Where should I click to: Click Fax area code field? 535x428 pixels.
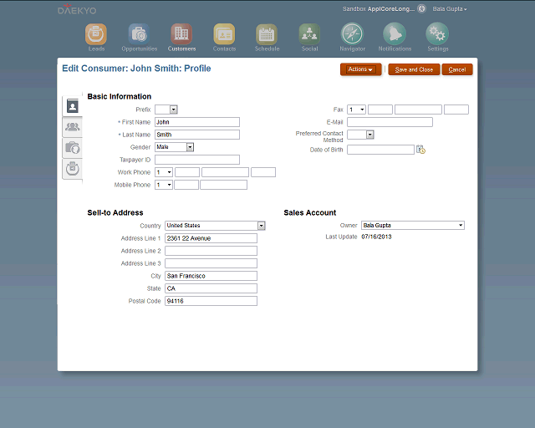click(380, 110)
